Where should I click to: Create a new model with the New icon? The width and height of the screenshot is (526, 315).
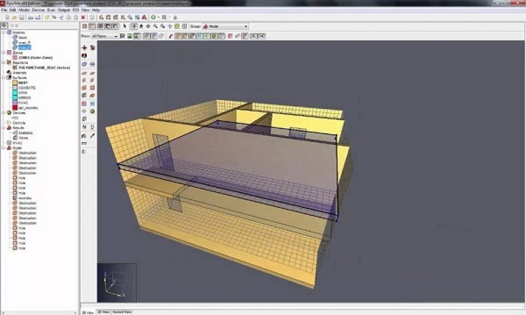pyautogui.click(x=7, y=17)
